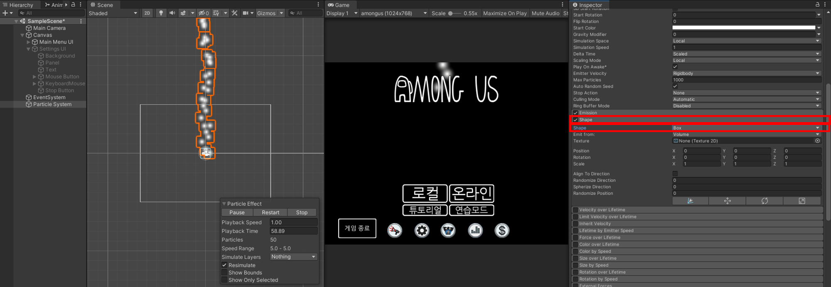Open the Shaded draw mode dropdown
Viewport: 831px width, 287px height.
click(x=113, y=13)
